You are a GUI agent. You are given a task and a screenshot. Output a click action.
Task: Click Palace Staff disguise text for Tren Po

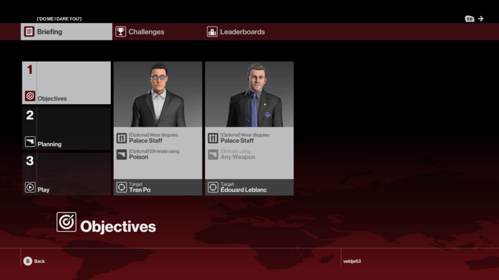pyautogui.click(x=145, y=140)
